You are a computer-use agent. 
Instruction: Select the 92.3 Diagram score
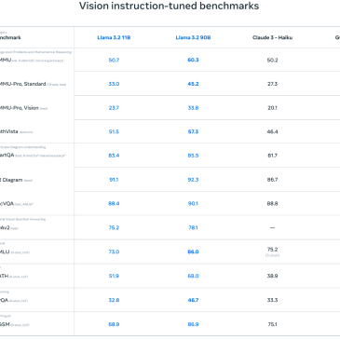pyautogui.click(x=193, y=180)
